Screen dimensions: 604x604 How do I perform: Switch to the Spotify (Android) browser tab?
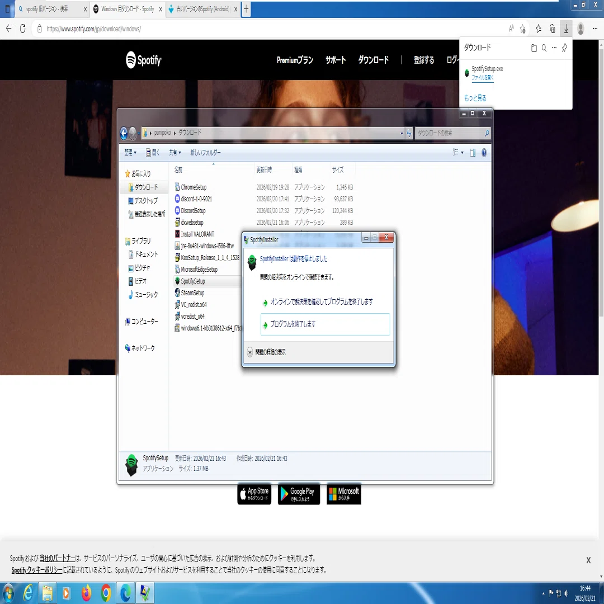(x=204, y=9)
